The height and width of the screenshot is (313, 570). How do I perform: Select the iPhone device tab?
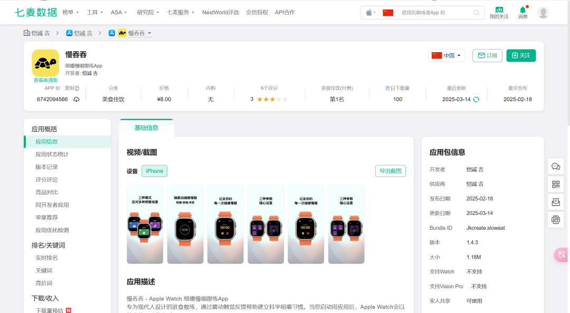(x=155, y=171)
